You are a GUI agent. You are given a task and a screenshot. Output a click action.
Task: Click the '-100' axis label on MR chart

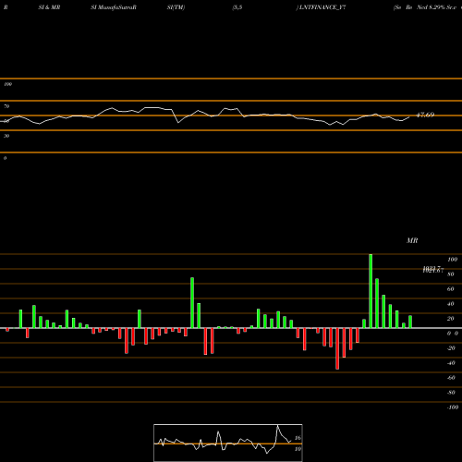[x=453, y=407]
